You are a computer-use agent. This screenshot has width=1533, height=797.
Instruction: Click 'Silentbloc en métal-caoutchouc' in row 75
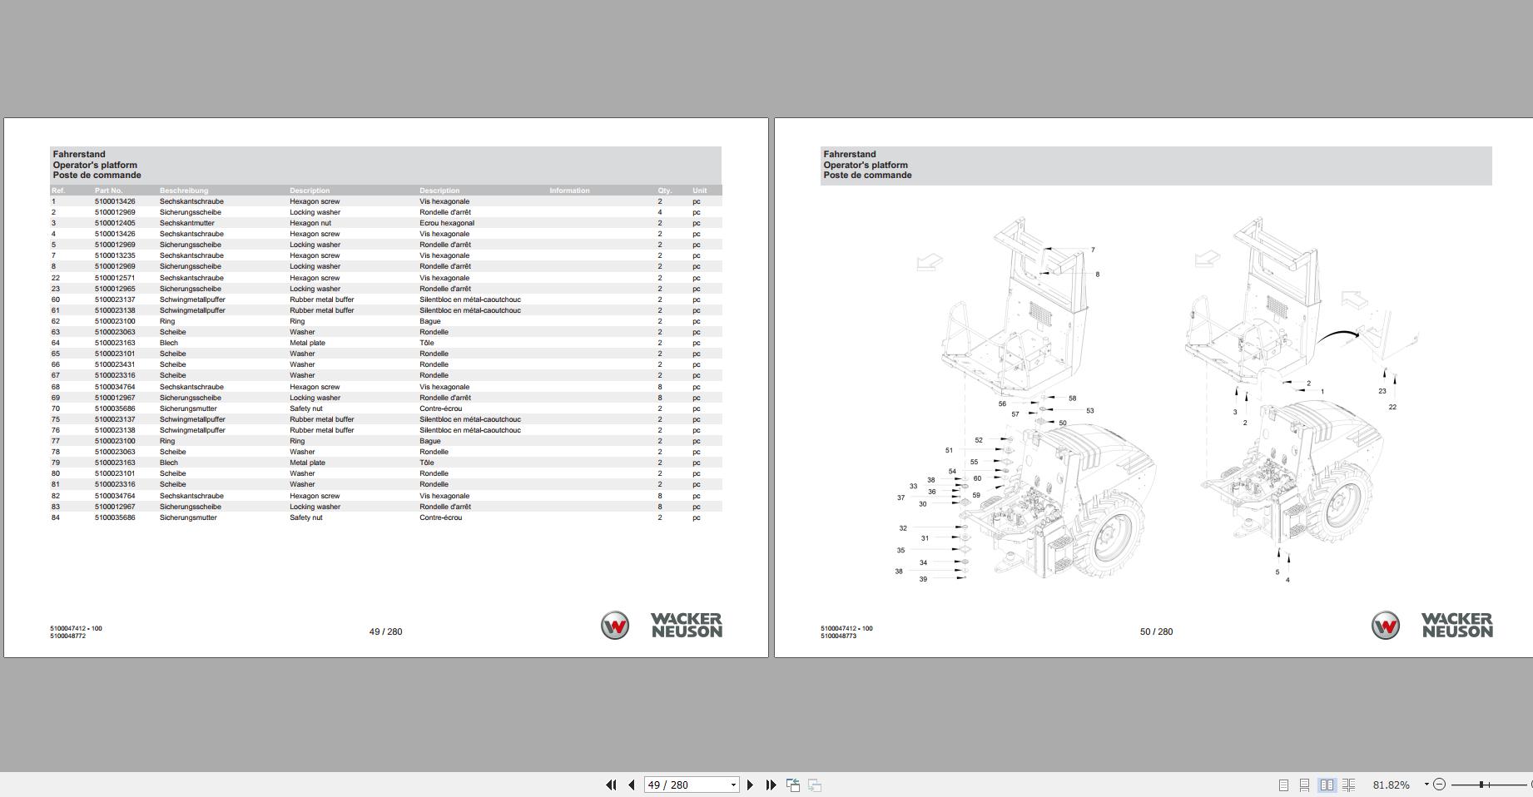click(470, 419)
